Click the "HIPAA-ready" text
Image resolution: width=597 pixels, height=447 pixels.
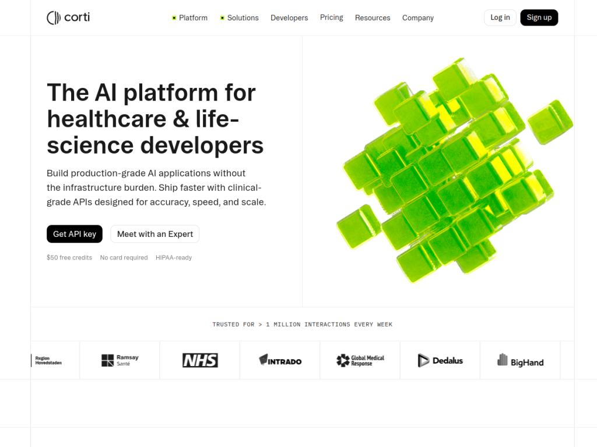[174, 258]
